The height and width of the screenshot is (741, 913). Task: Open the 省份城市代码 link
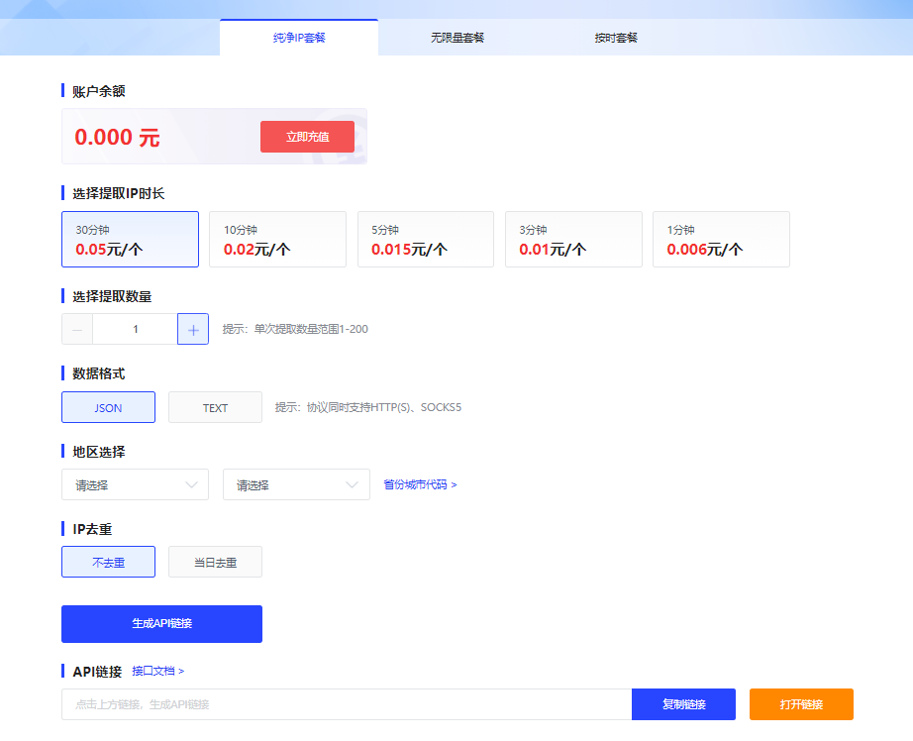[x=420, y=484]
